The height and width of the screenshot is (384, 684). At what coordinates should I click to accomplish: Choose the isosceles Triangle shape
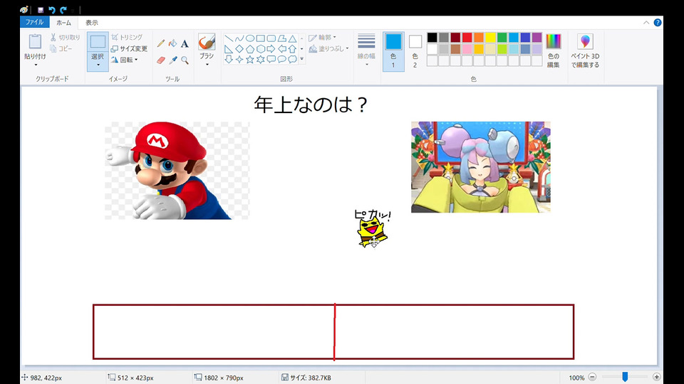coord(292,38)
